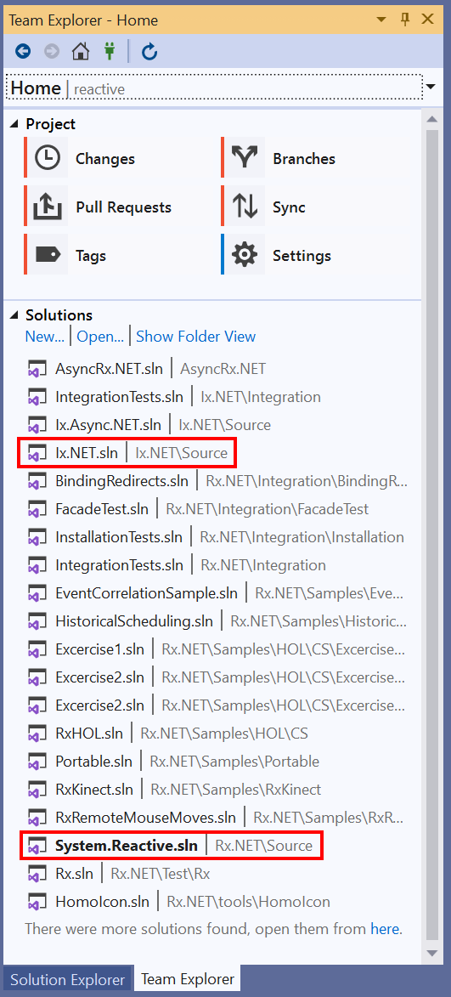Toggle the auto-hide pin for Team Explorer
Image resolution: width=451 pixels, height=997 pixels.
tap(405, 19)
